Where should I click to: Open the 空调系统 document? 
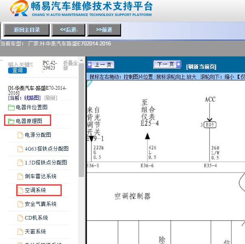click(35, 190)
